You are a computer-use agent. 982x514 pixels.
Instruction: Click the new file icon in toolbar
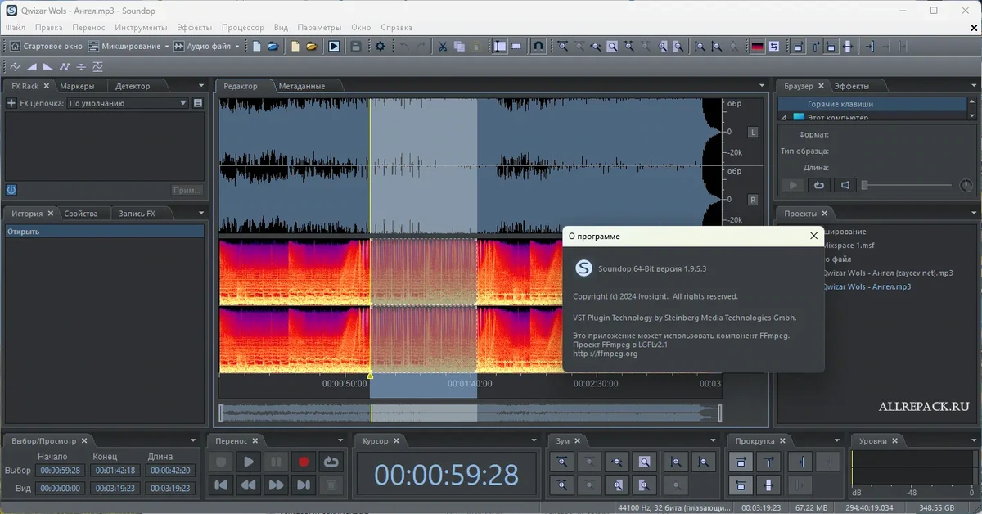(256, 47)
